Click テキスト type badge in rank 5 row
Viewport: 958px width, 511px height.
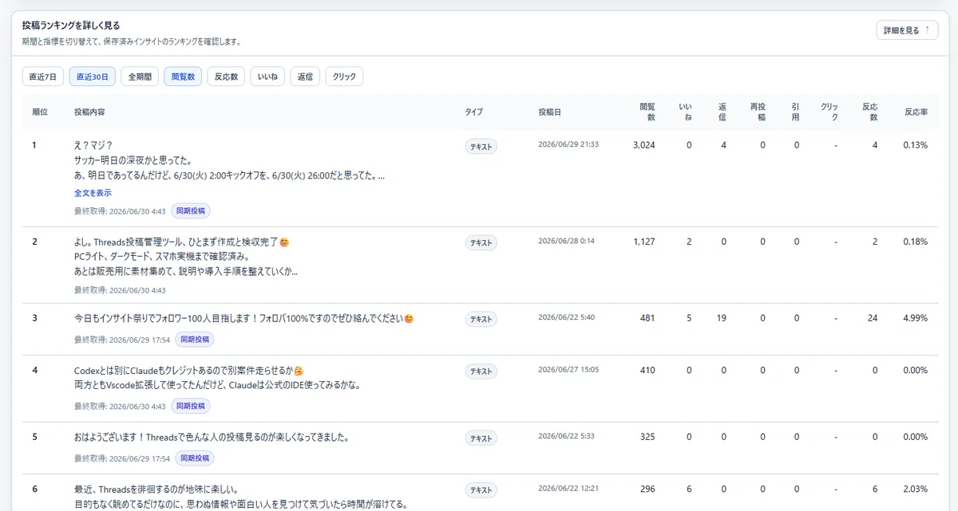click(x=481, y=438)
